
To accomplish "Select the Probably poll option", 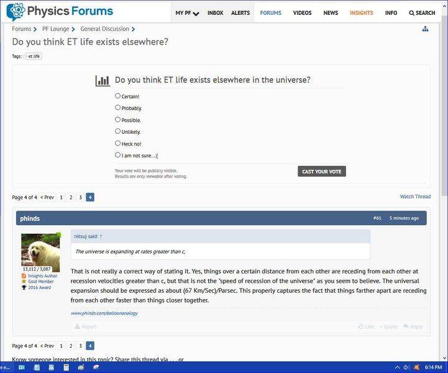I will pos(117,108).
